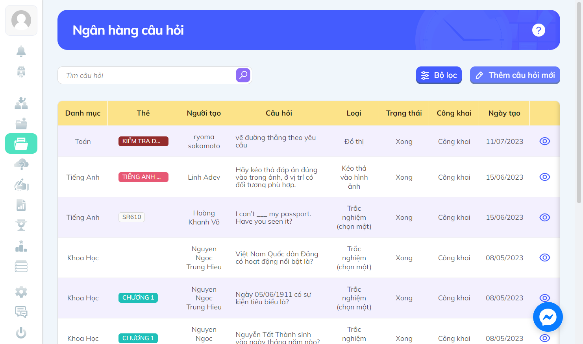Open the bell notifications icon
Viewport: 583px width, 344px height.
(x=21, y=51)
